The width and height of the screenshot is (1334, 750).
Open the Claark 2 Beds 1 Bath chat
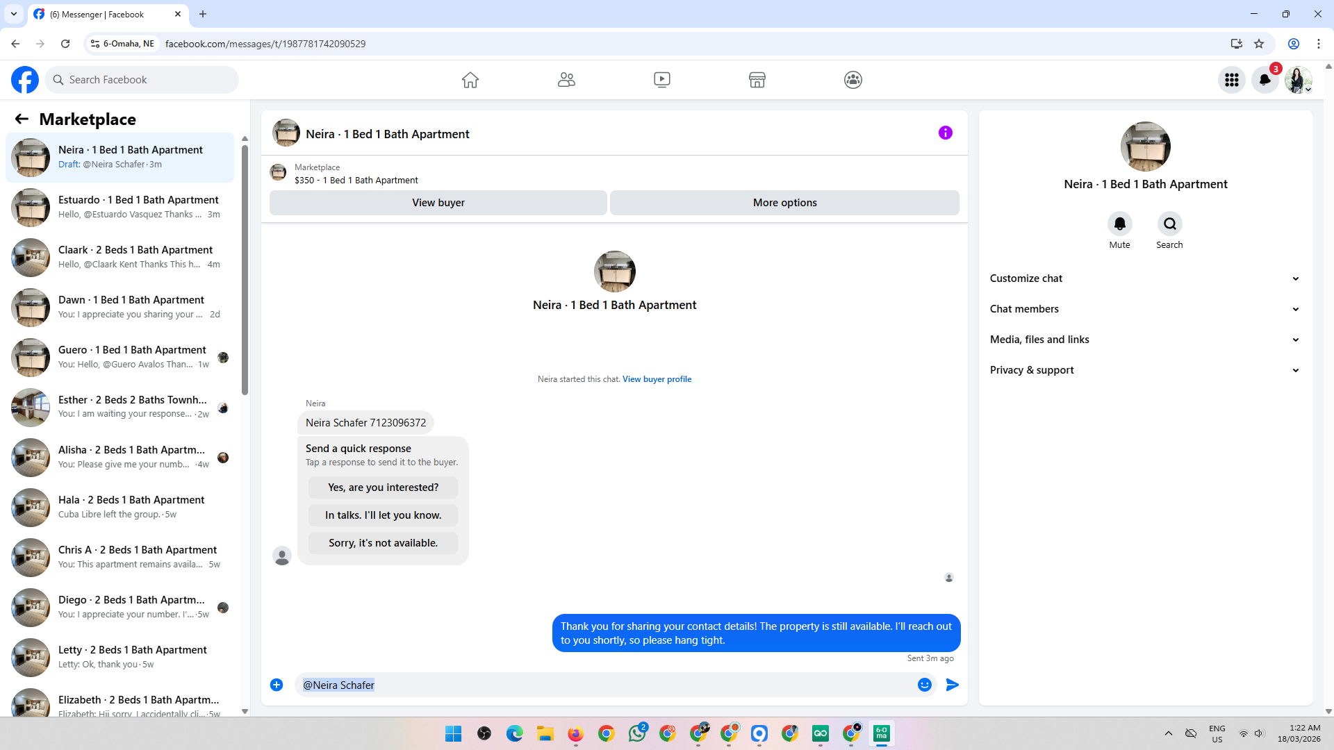click(x=120, y=258)
